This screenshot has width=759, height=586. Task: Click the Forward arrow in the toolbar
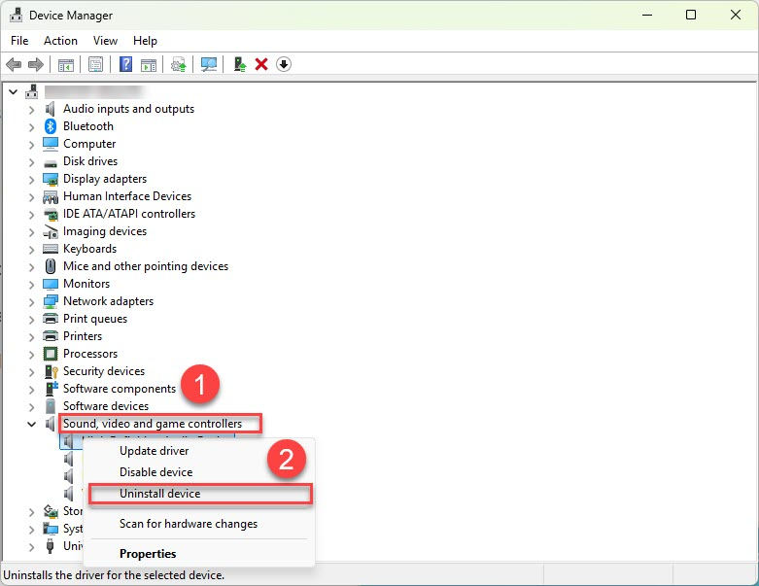(36, 64)
